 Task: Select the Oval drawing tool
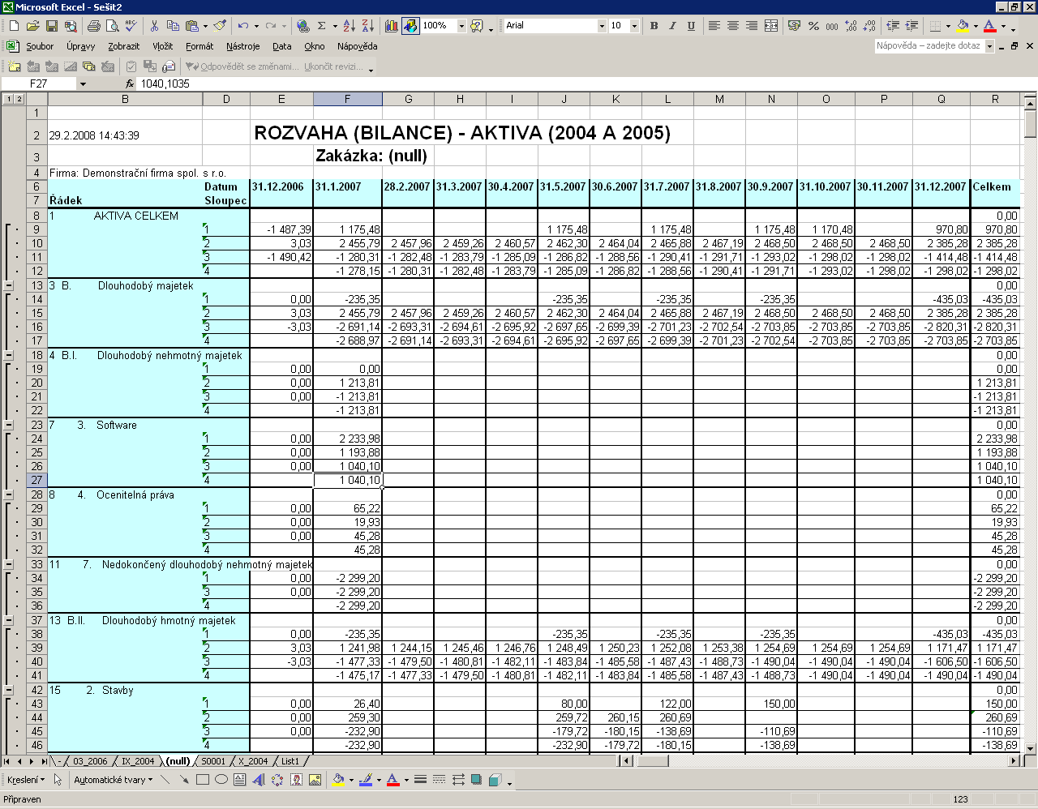click(x=221, y=780)
